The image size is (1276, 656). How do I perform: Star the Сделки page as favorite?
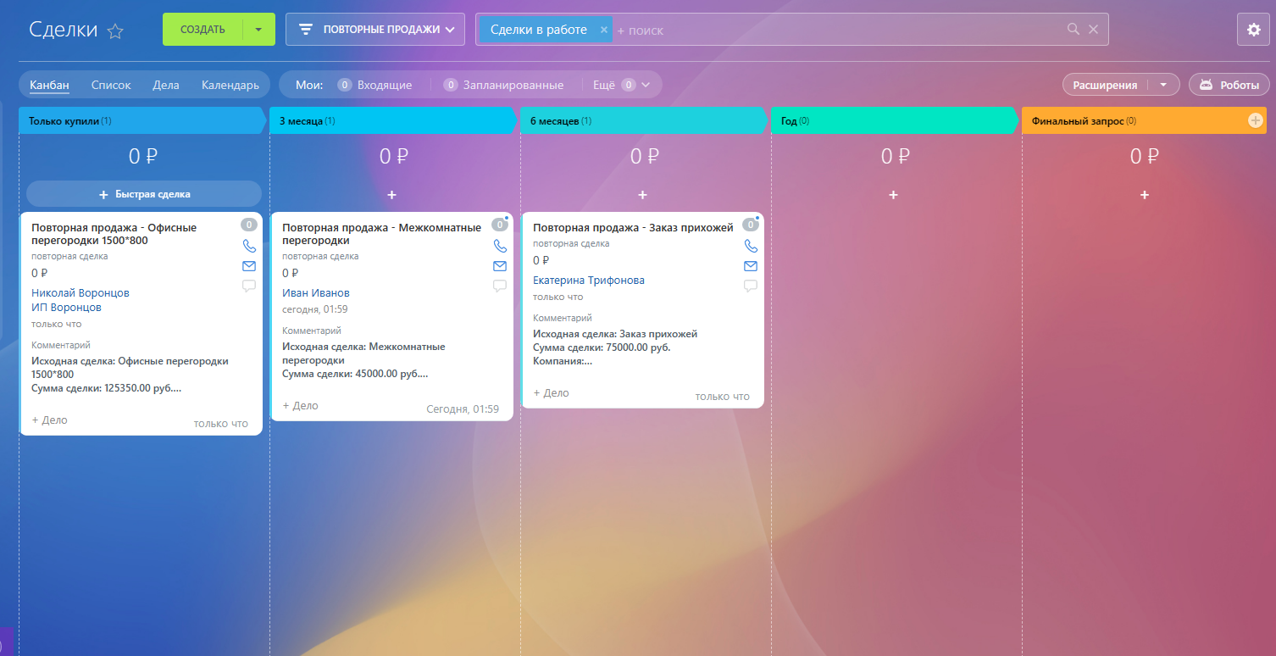click(115, 31)
